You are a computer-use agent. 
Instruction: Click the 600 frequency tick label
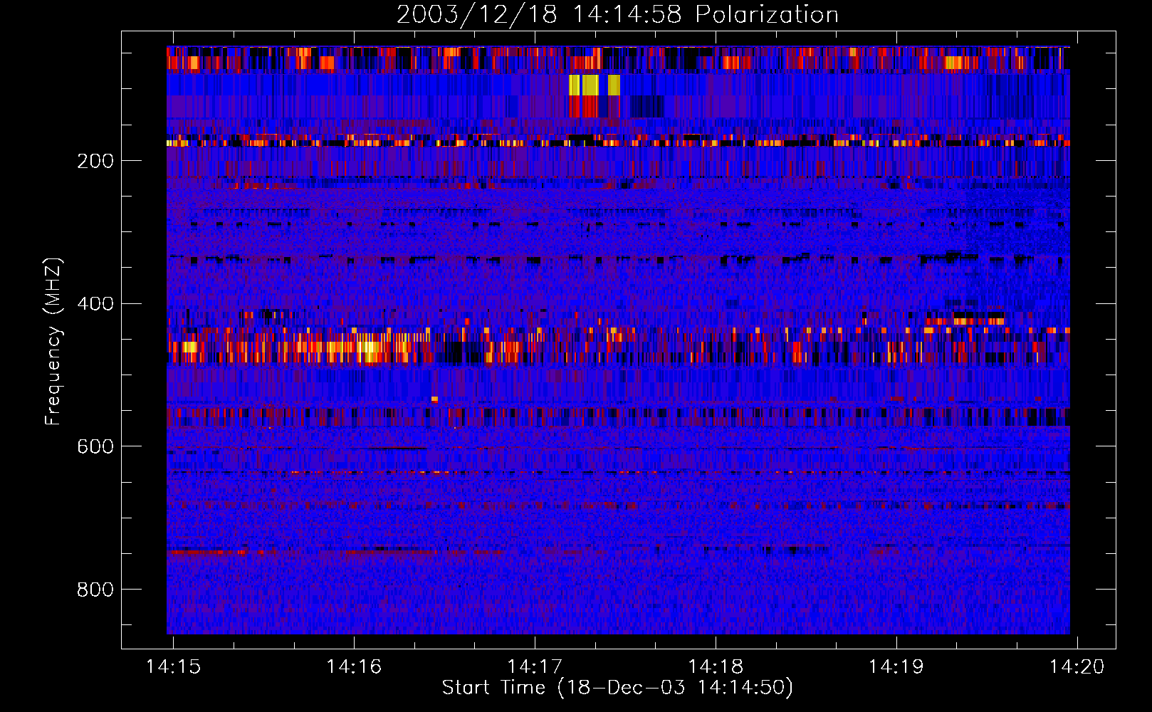(x=95, y=446)
